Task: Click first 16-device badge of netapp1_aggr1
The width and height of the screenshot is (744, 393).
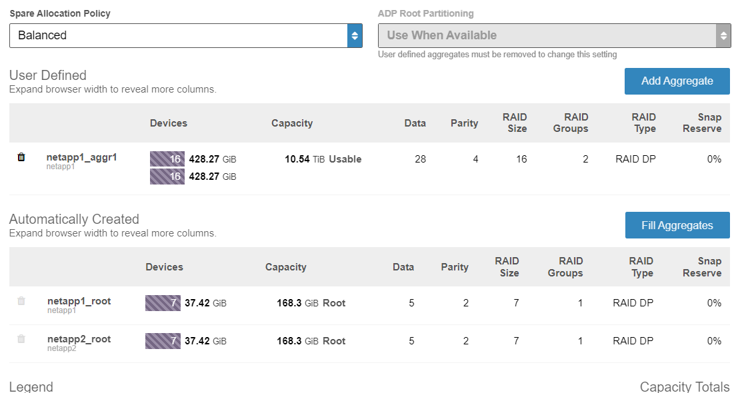Action: [167, 159]
